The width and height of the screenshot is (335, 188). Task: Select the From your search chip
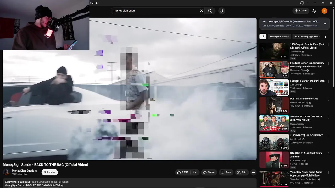(x=280, y=37)
